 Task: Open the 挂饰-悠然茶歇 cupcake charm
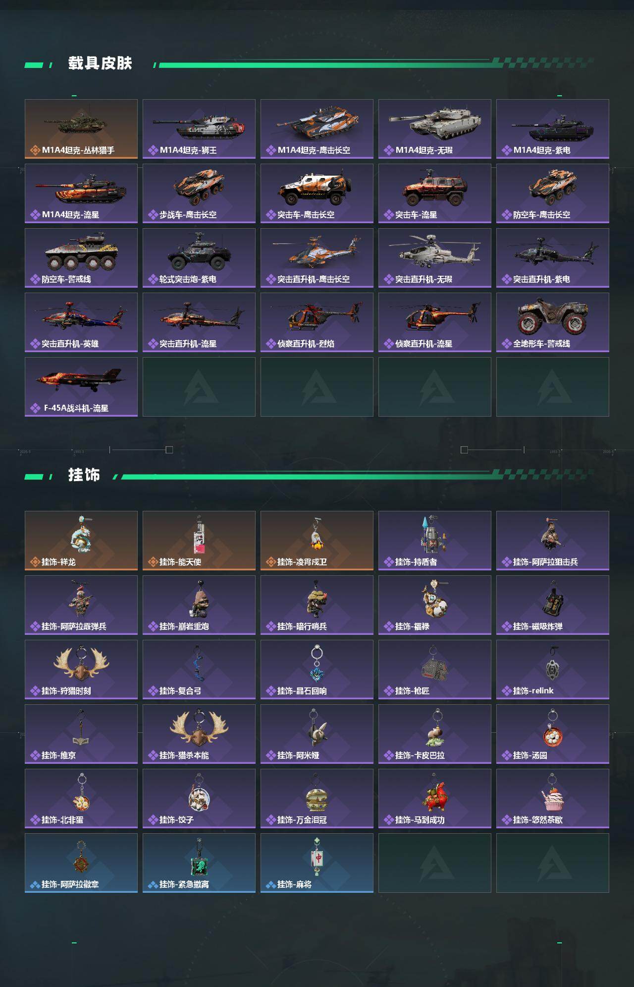tap(553, 799)
